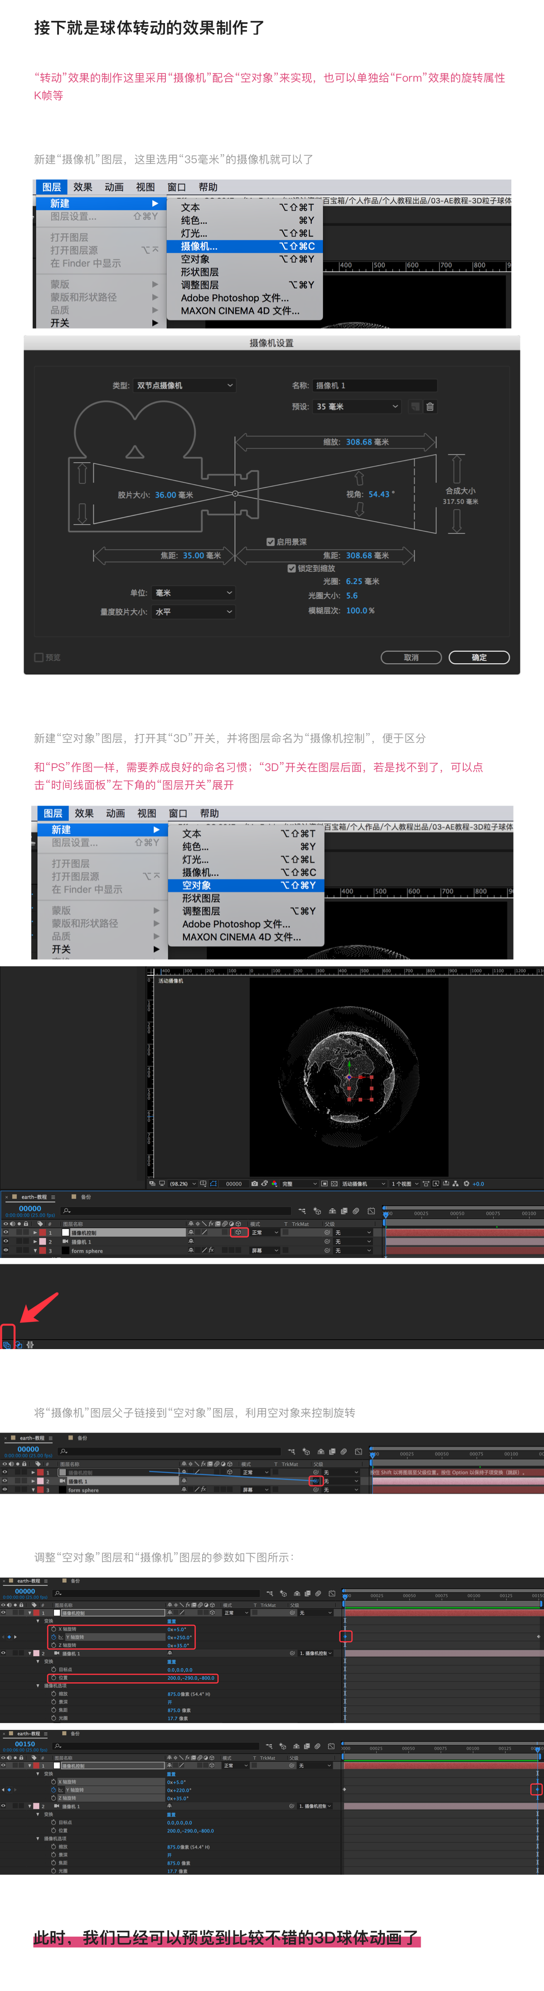This screenshot has height=1991, width=544.
Task: Click the graph editor icon in the 00150 timeline
Action: point(331,1746)
